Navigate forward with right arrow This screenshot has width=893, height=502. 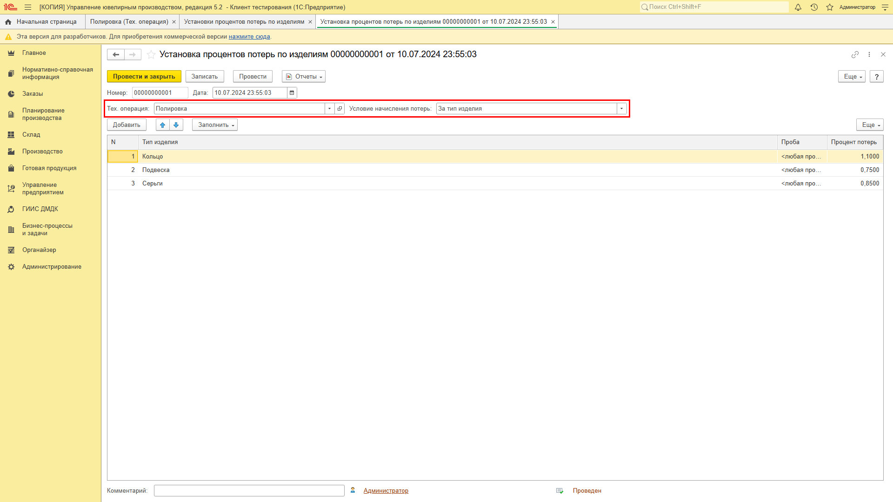click(133, 54)
